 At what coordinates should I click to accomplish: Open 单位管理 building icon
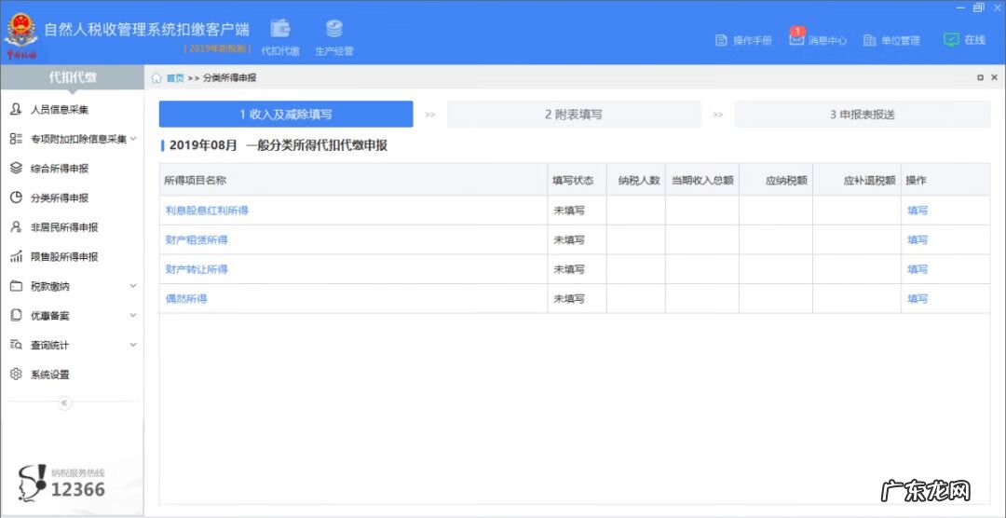click(x=869, y=40)
